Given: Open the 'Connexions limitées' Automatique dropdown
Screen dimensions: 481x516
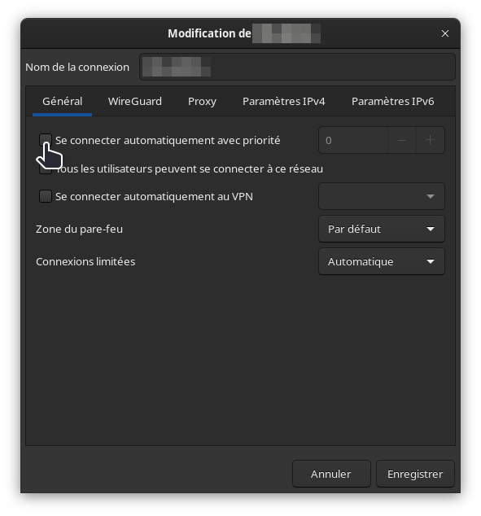Looking at the screenshot, I should click(x=382, y=261).
